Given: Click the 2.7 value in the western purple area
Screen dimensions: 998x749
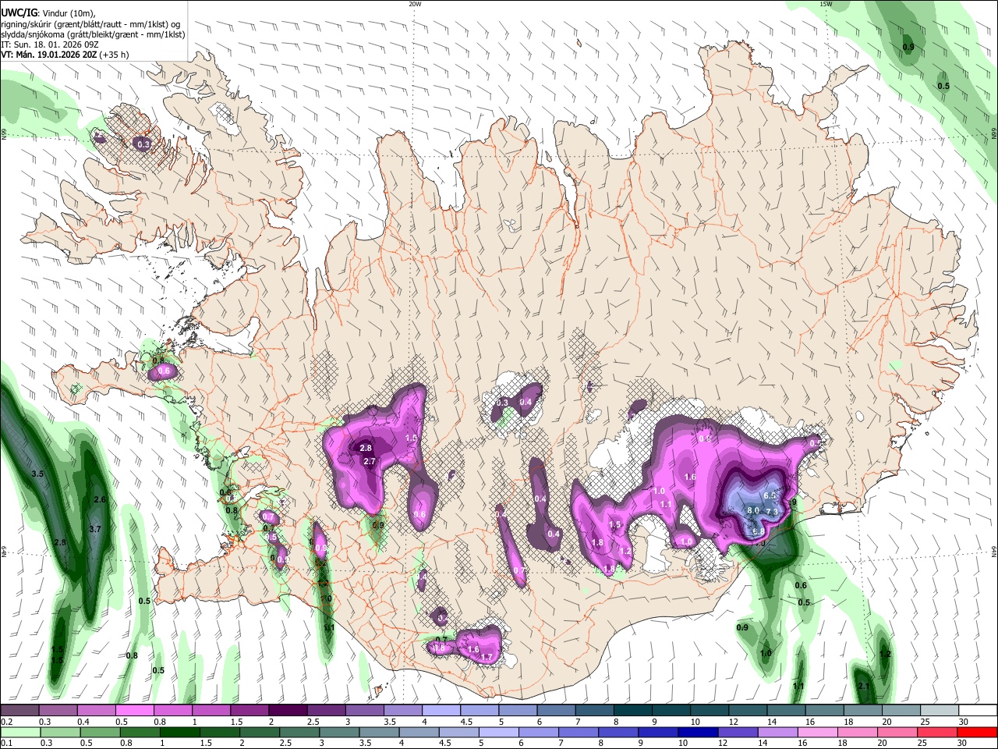Looking at the screenshot, I should 370,462.
